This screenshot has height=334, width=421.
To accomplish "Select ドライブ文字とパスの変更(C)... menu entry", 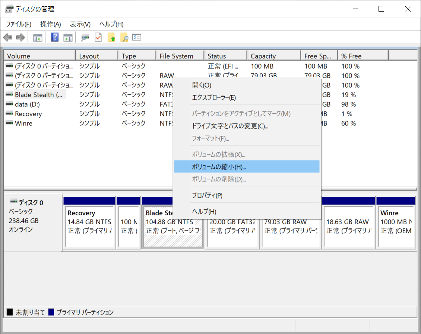I will click(x=247, y=126).
